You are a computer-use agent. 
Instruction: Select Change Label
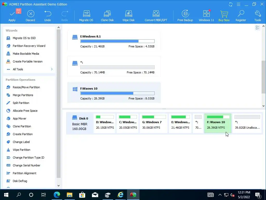tap(21, 142)
